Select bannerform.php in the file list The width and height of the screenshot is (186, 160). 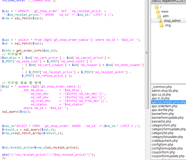point(163,114)
